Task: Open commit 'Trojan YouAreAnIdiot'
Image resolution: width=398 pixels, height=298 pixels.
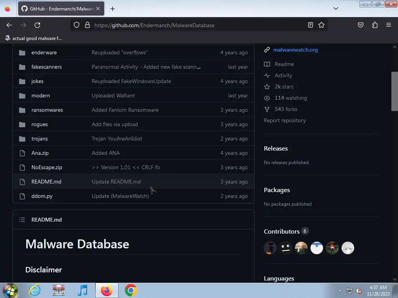Action: tap(117, 139)
